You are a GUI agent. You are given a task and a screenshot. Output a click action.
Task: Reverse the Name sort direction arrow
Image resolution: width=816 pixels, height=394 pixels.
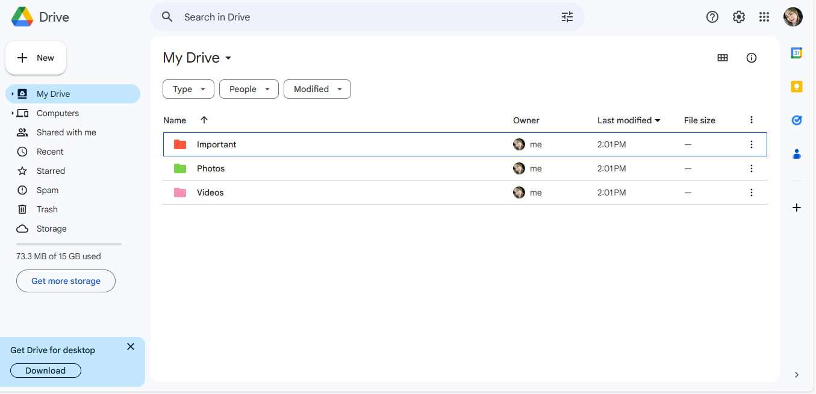tap(204, 120)
